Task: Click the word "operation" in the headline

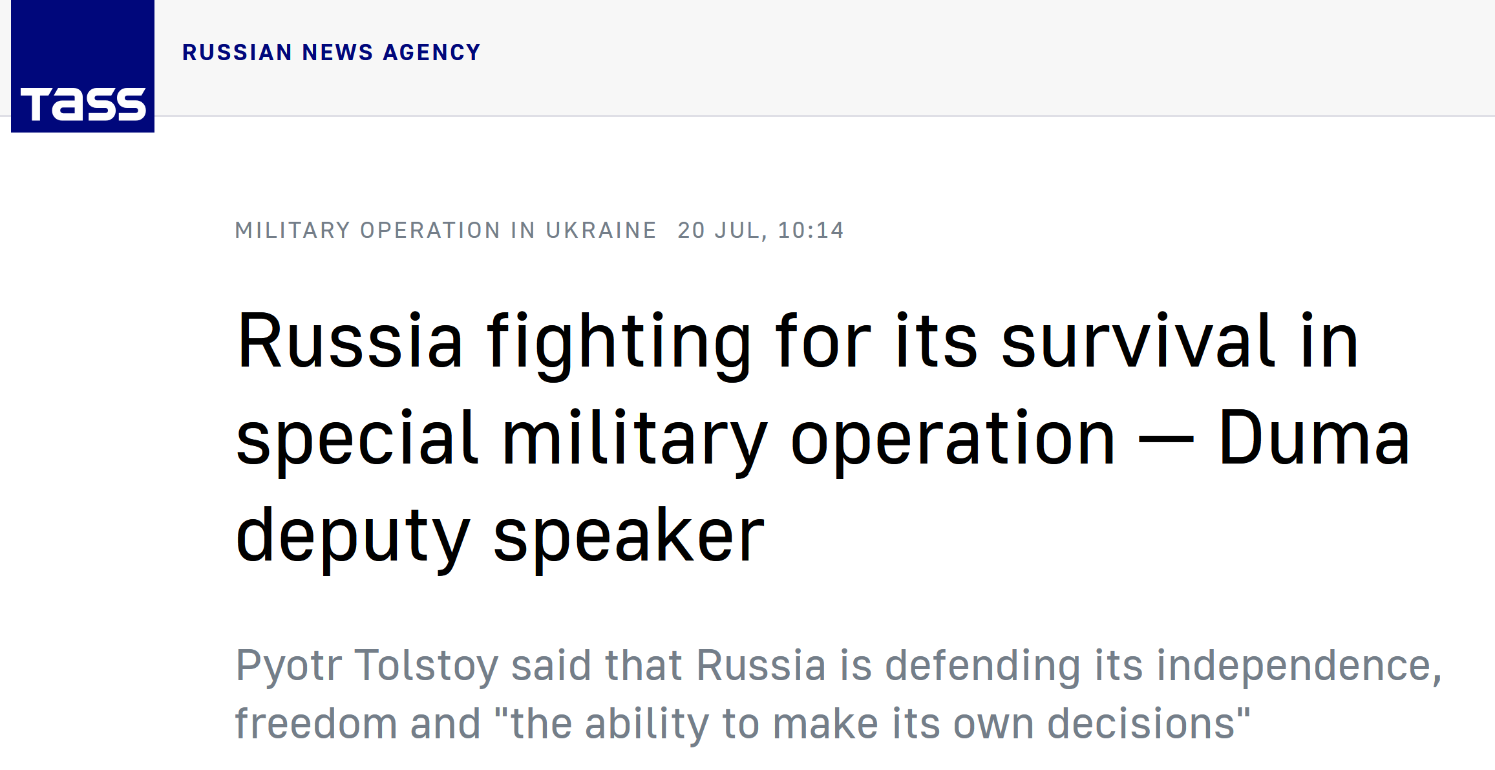Action: click(x=953, y=440)
